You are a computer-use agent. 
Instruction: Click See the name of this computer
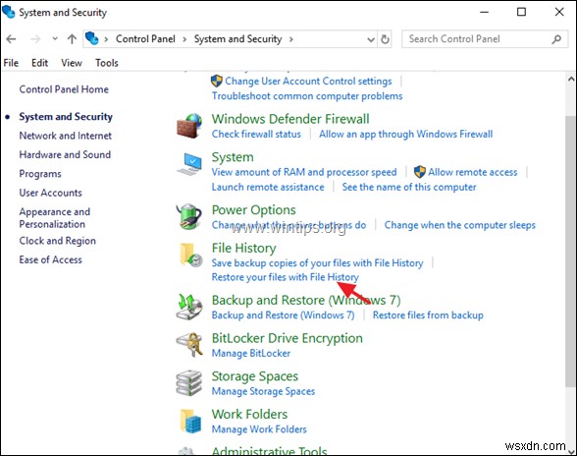[409, 188]
